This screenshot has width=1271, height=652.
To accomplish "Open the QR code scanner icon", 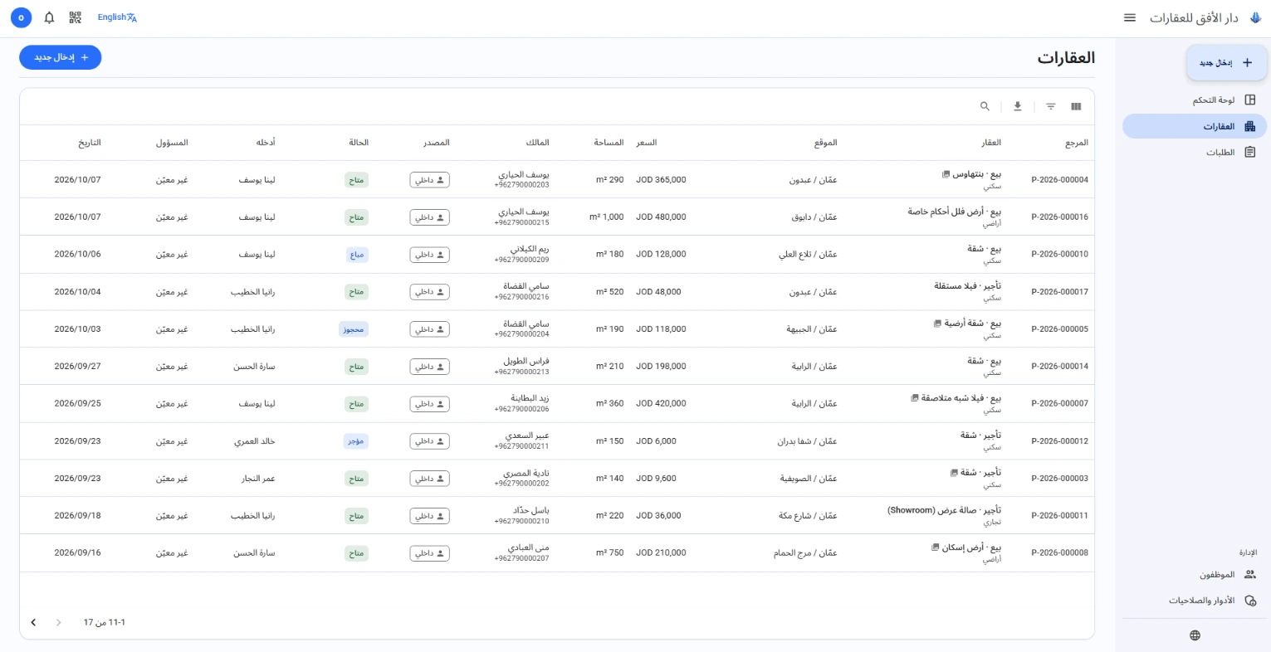I will click(75, 17).
